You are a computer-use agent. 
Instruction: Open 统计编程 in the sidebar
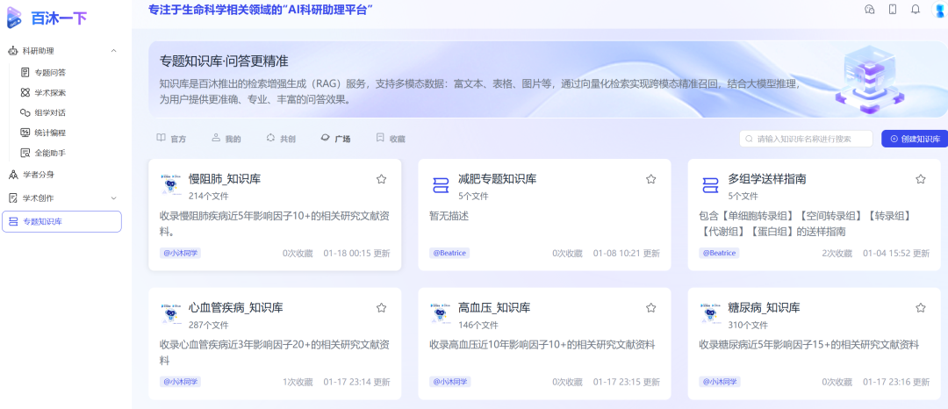pyautogui.click(x=44, y=133)
